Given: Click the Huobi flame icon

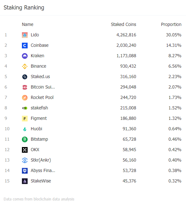Looking at the screenshot, I should pyautogui.click(x=25, y=129).
